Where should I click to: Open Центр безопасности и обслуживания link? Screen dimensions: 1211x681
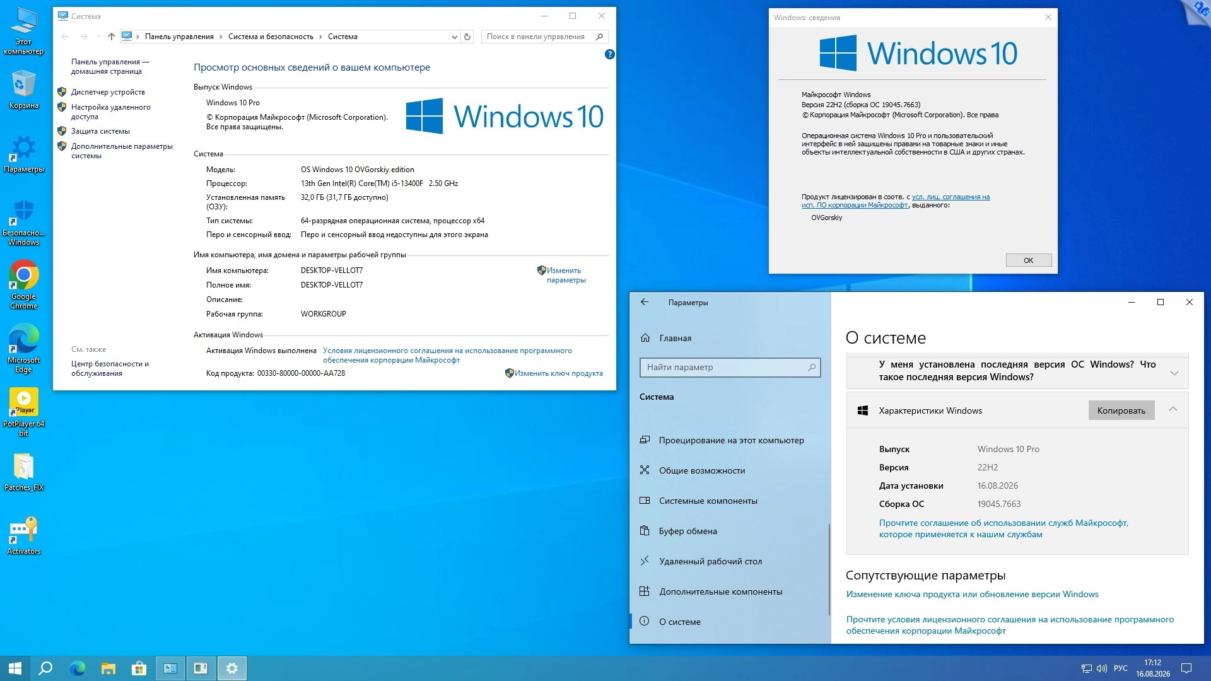(110, 368)
